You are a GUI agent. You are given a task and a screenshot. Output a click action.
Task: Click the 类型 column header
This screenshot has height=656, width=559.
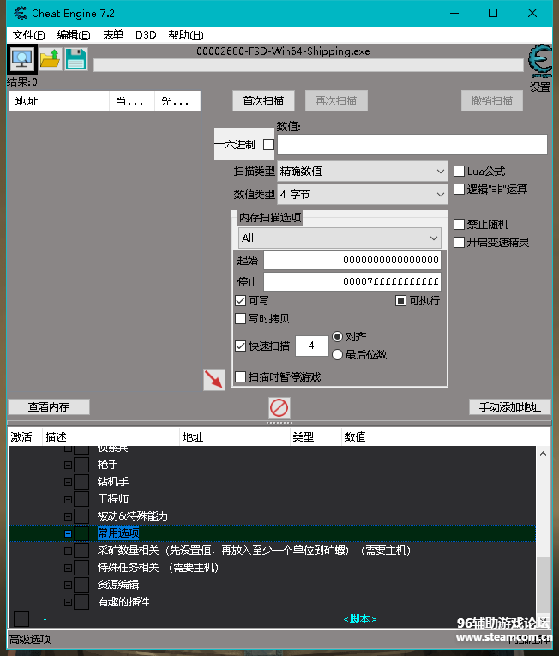pos(316,437)
